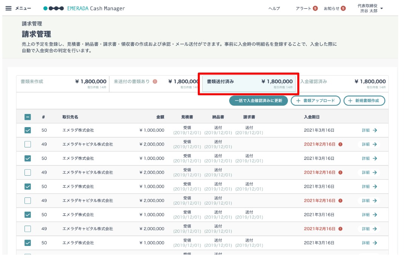Click the 書類アップロード button
This screenshot has height=258, width=404.
pyautogui.click(x=316, y=100)
